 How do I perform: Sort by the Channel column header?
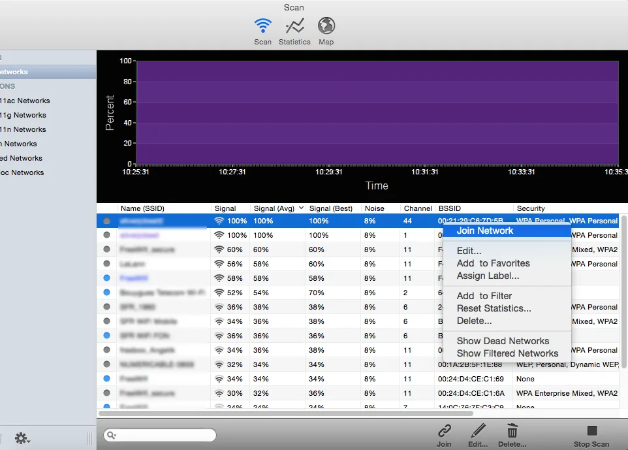(x=418, y=208)
